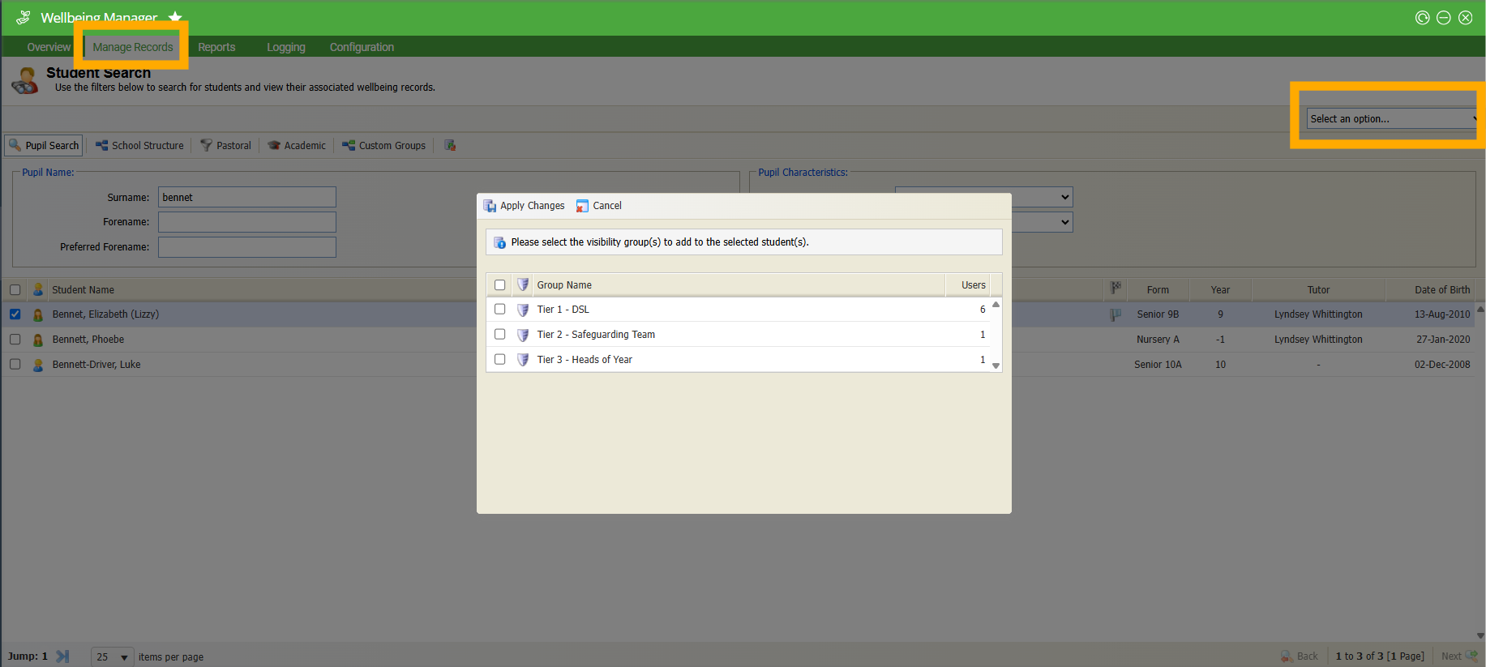Click the Pastoral filter button

coord(226,146)
